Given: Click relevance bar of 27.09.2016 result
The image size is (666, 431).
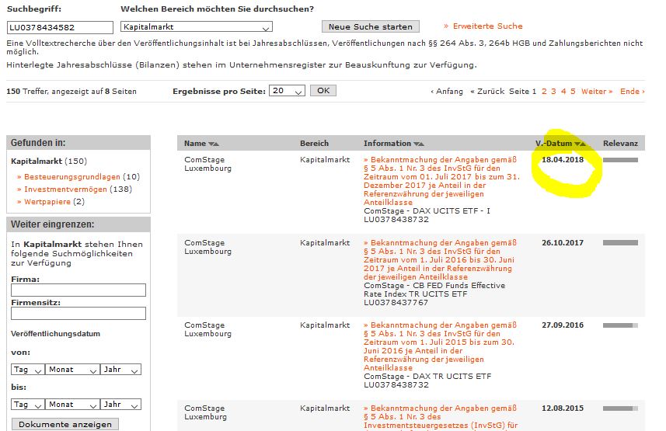Looking at the screenshot, I should (x=621, y=325).
